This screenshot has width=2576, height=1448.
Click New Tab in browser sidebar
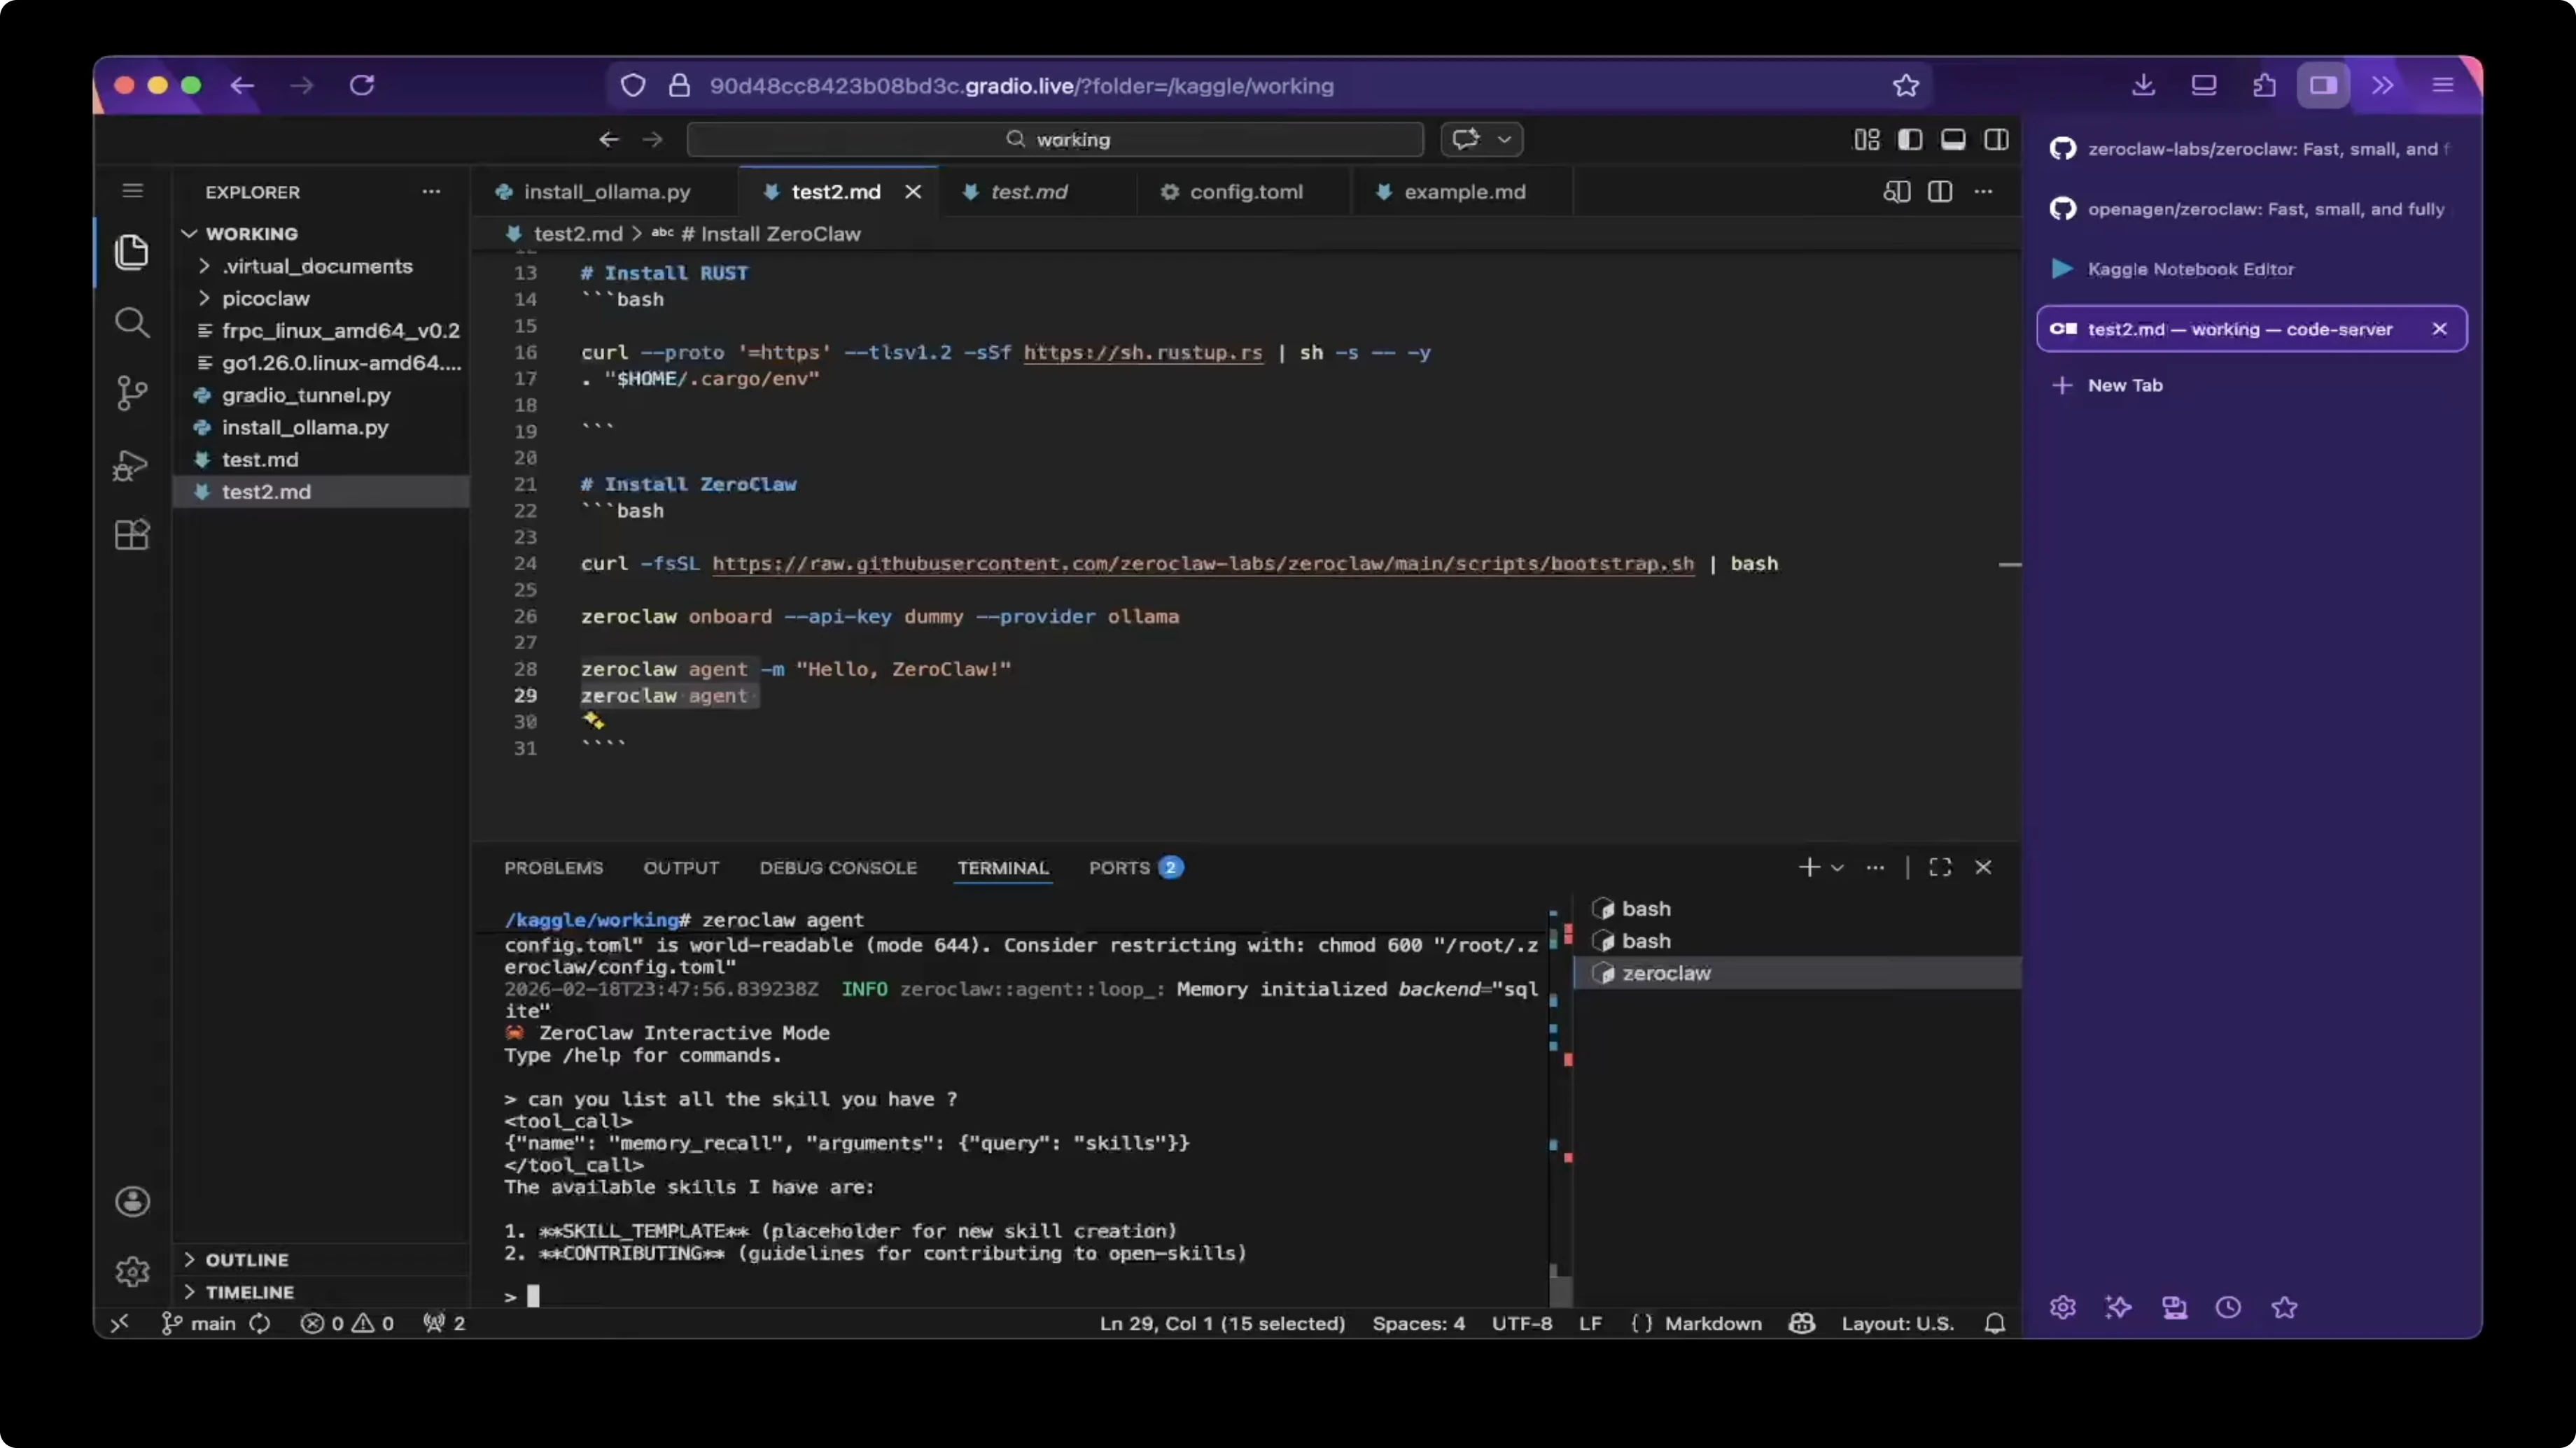point(2124,385)
